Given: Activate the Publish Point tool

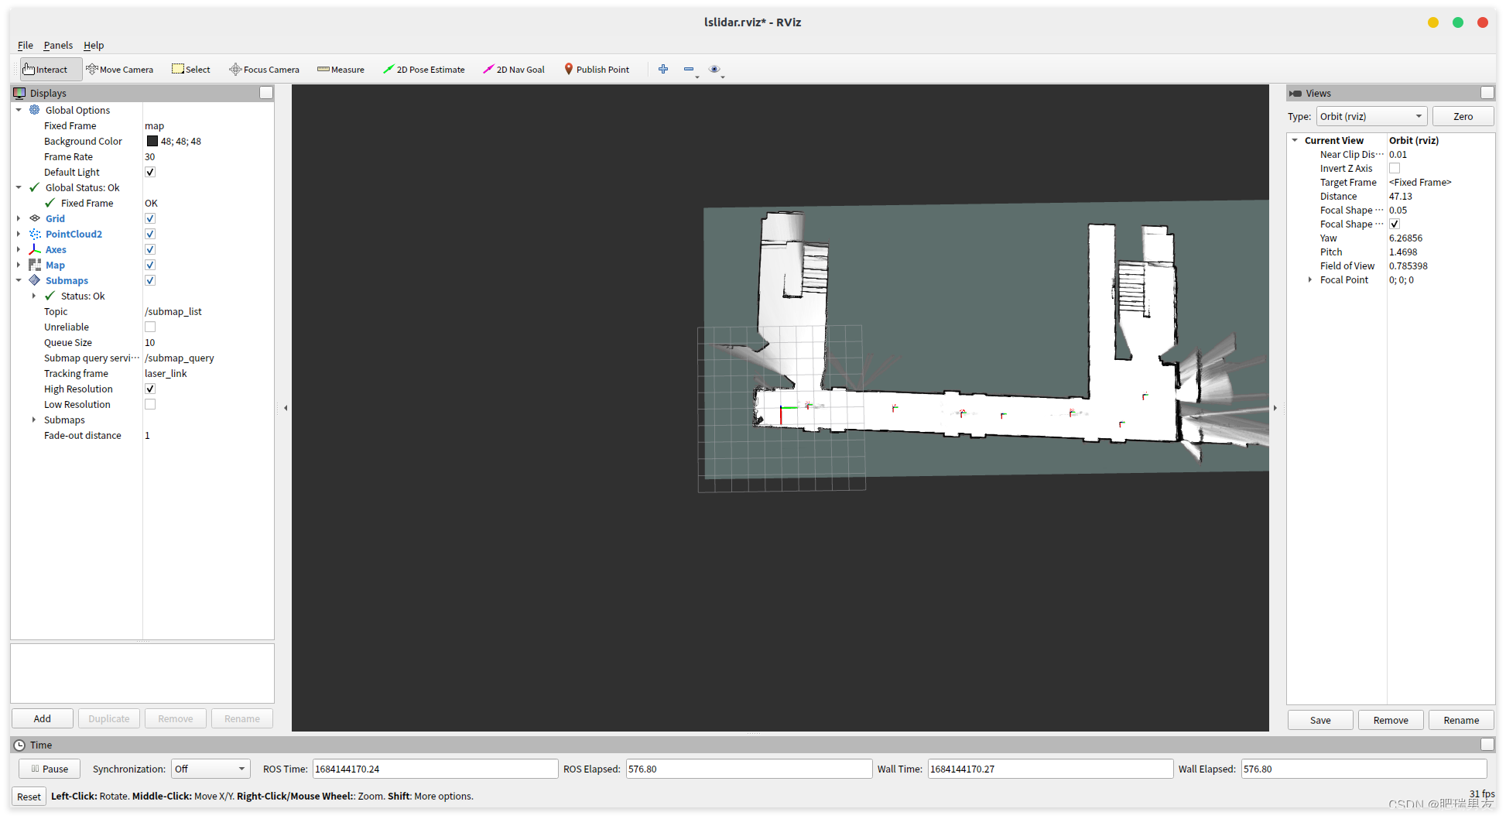Looking at the screenshot, I should 597,70.
